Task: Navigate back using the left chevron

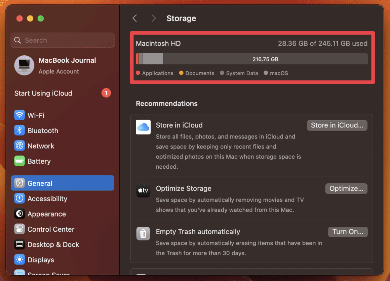Action: coord(134,18)
